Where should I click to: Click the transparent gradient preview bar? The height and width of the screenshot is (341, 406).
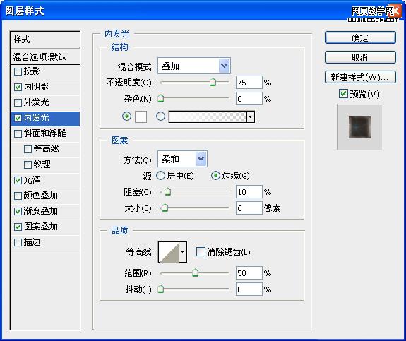pyautogui.click(x=208, y=116)
